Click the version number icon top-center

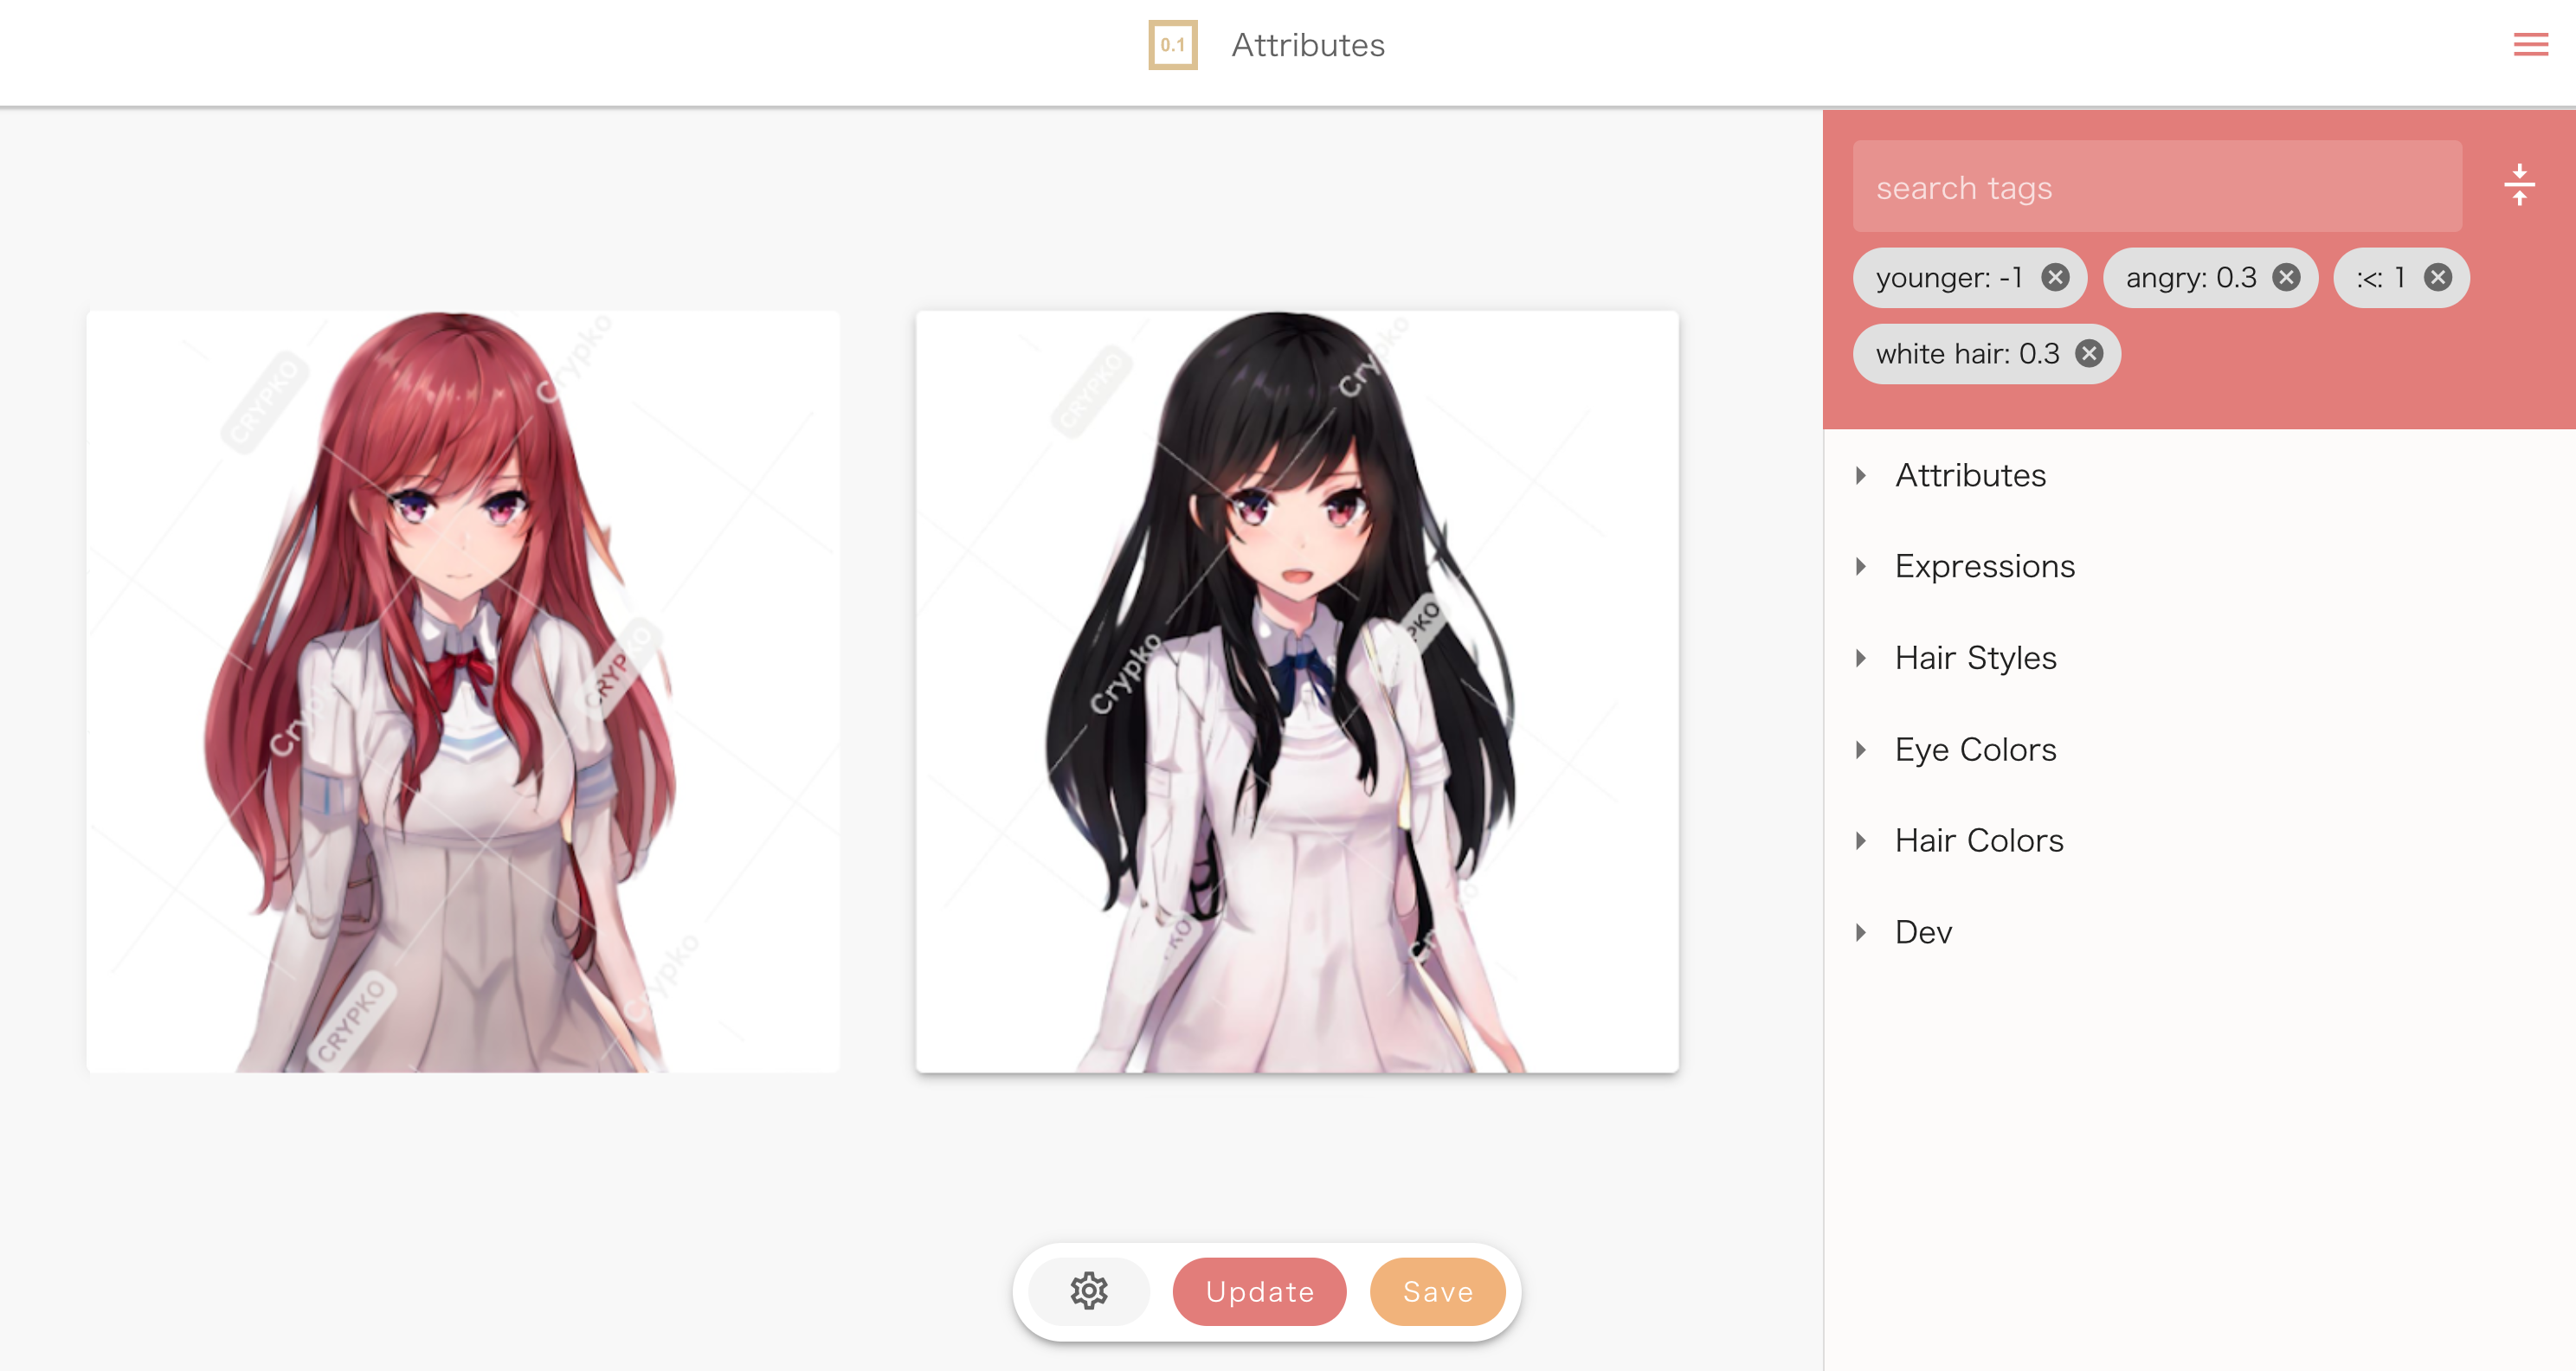click(x=1170, y=46)
